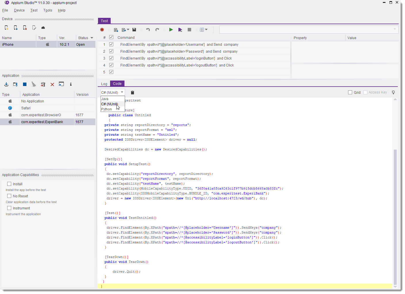Click the undo arrow icon
This screenshot has width=405, height=294.
pyautogui.click(x=148, y=30)
